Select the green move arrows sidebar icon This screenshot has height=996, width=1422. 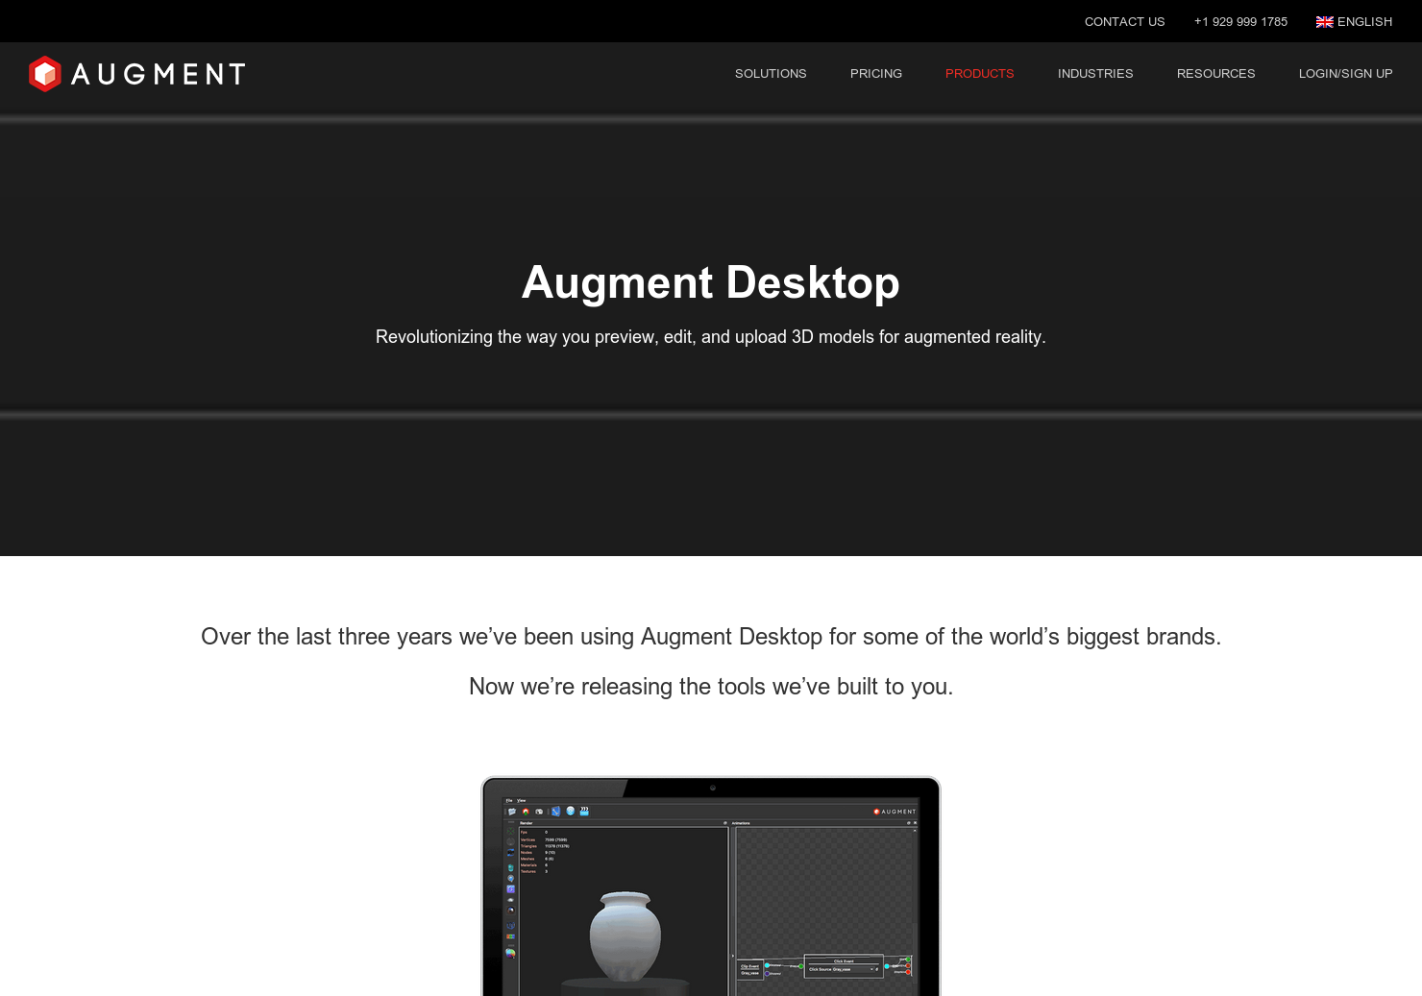tap(510, 831)
